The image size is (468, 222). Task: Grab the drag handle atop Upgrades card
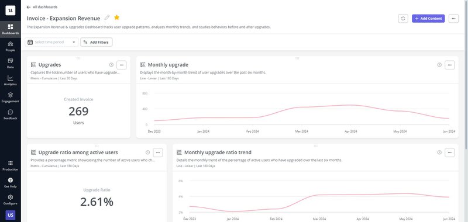[x=78, y=58]
